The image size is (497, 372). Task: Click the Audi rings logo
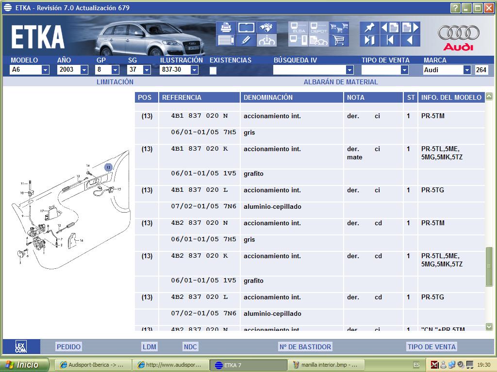(458, 32)
